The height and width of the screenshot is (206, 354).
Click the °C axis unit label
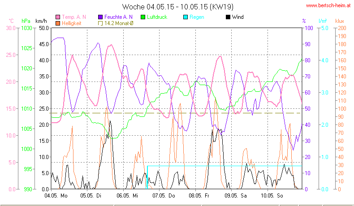point(11,21)
